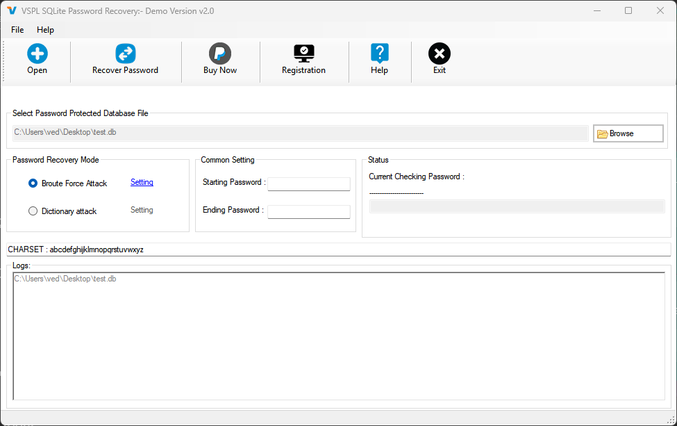Minimize the application window
677x426 pixels.
click(x=597, y=11)
